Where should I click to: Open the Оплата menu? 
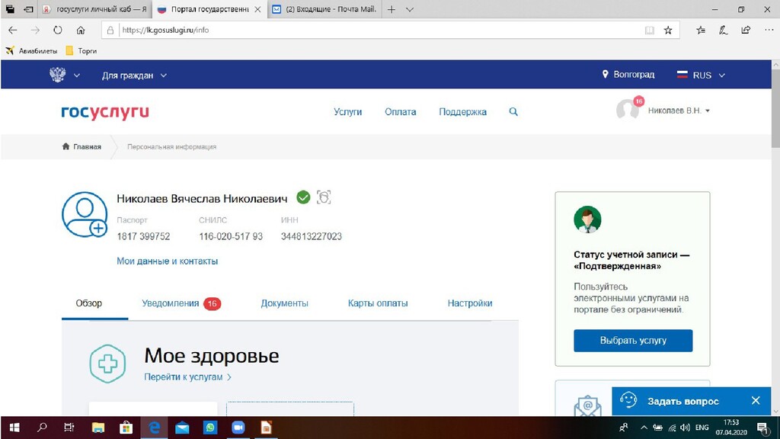401,112
